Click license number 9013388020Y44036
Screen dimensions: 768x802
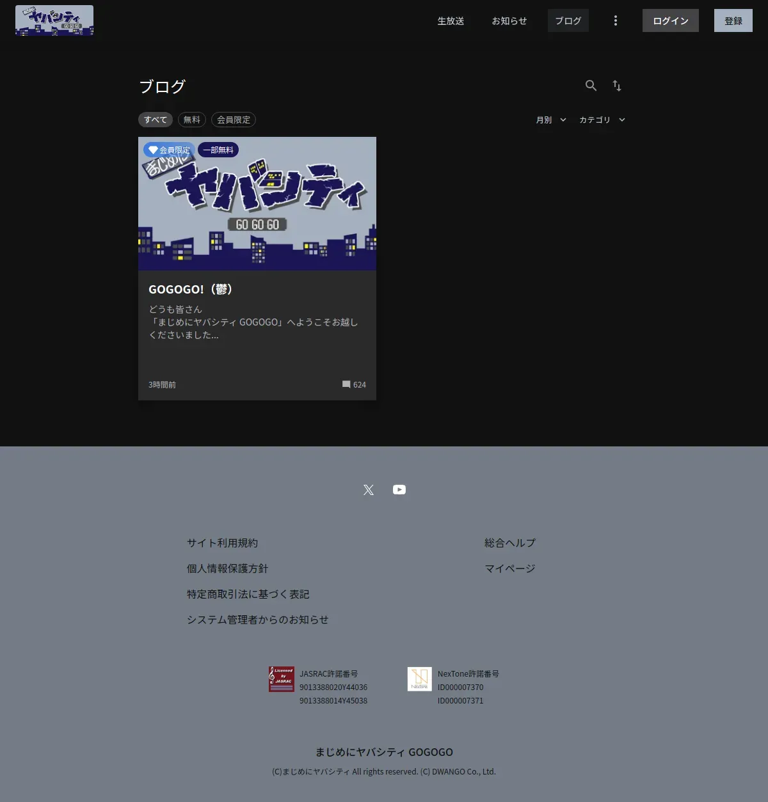pyautogui.click(x=333, y=688)
